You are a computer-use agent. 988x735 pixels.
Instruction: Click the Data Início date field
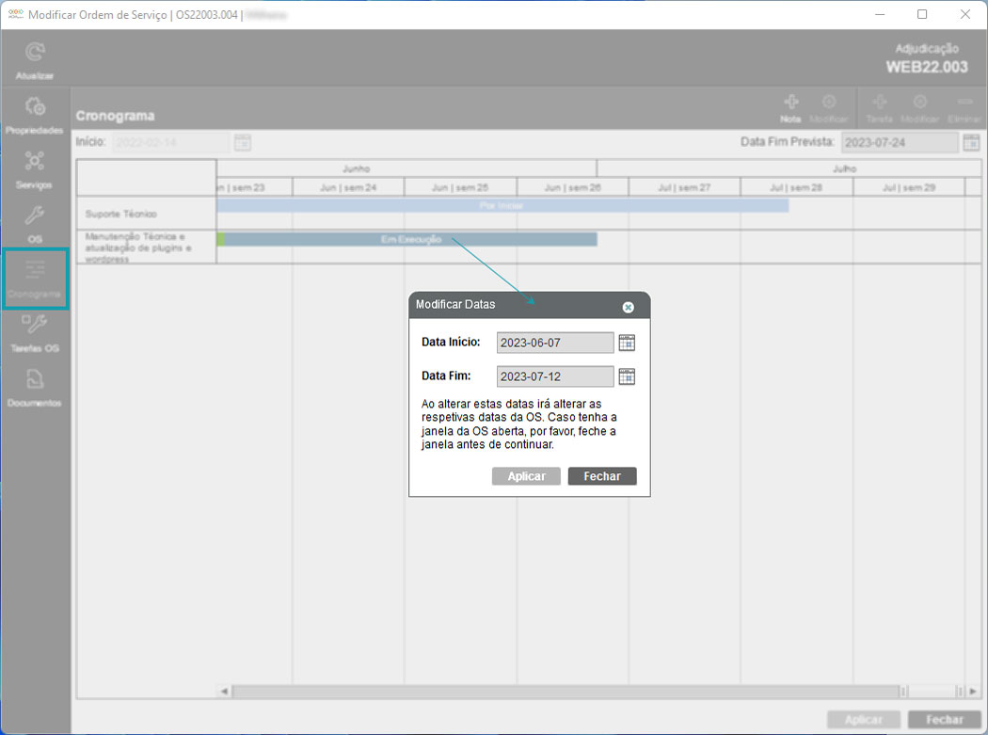tap(554, 344)
